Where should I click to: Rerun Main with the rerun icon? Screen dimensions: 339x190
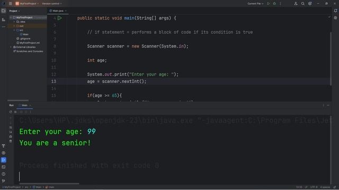pos(11,112)
